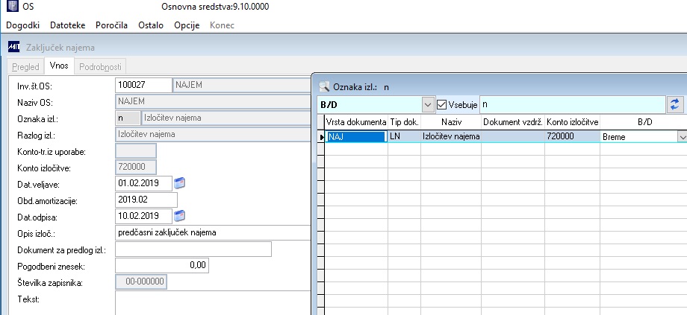Click the Vsebuje search text box
This screenshot has height=315, width=687.
(x=572, y=105)
